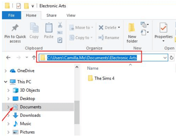Viewport: 176px width, 138px height.
Task: Open the address bar history dropdown
Action: coord(165,58)
